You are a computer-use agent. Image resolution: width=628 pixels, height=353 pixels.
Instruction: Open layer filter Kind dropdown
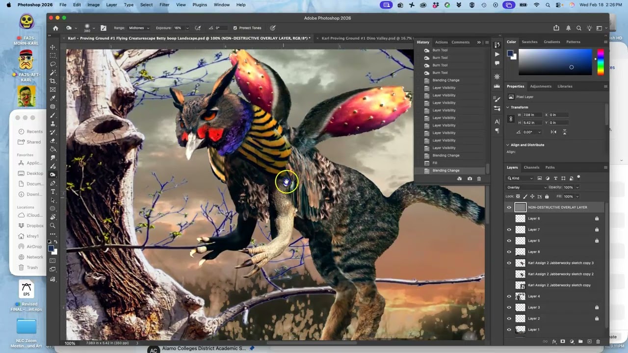520,178
